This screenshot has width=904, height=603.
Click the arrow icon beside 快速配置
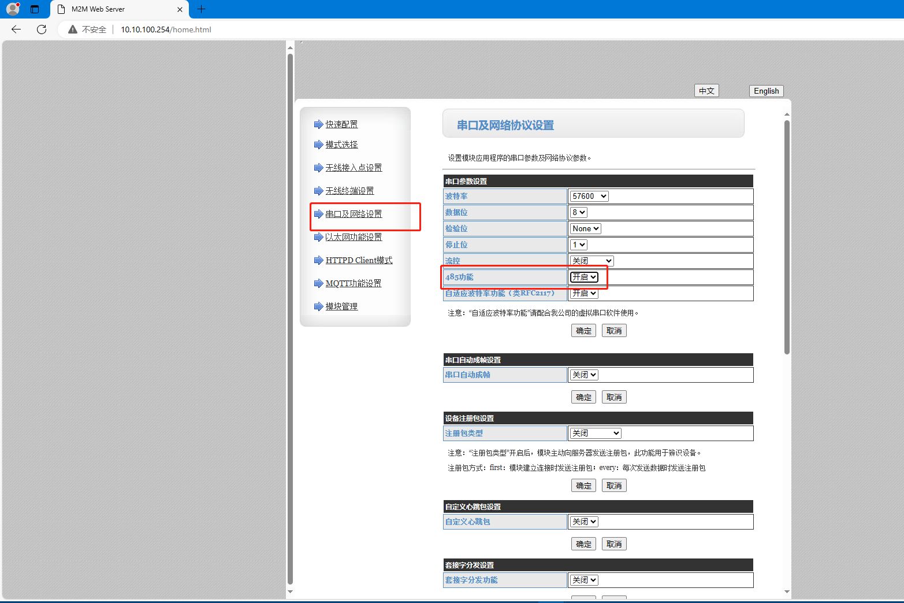[x=318, y=124]
